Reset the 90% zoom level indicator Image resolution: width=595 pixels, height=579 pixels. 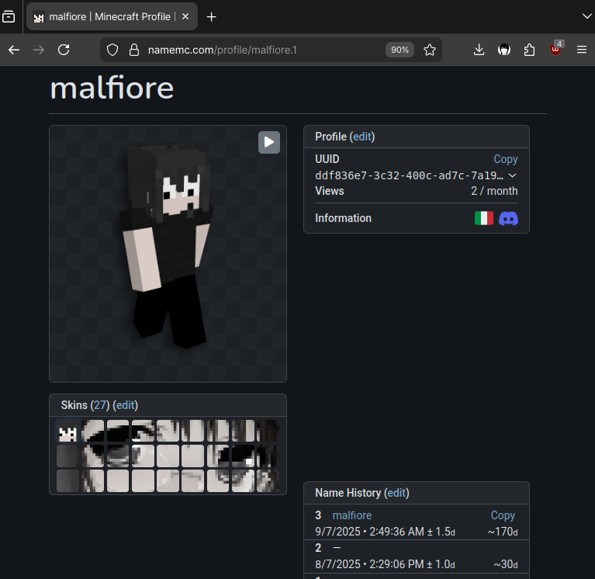click(x=400, y=50)
